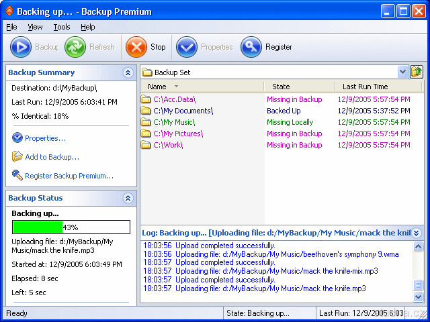Image resolution: width=430 pixels, height=322 pixels.
Task: Click the Stop toolbar label
Action: click(x=158, y=47)
